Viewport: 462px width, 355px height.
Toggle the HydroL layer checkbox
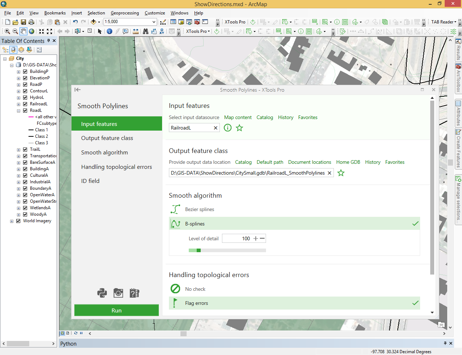[x=25, y=97]
